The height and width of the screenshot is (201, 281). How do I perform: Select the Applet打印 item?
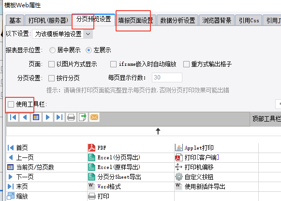click(x=194, y=148)
